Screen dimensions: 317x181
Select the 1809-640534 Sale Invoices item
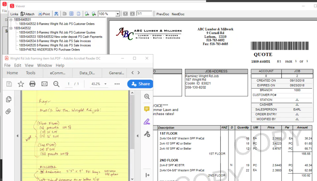[55, 41]
